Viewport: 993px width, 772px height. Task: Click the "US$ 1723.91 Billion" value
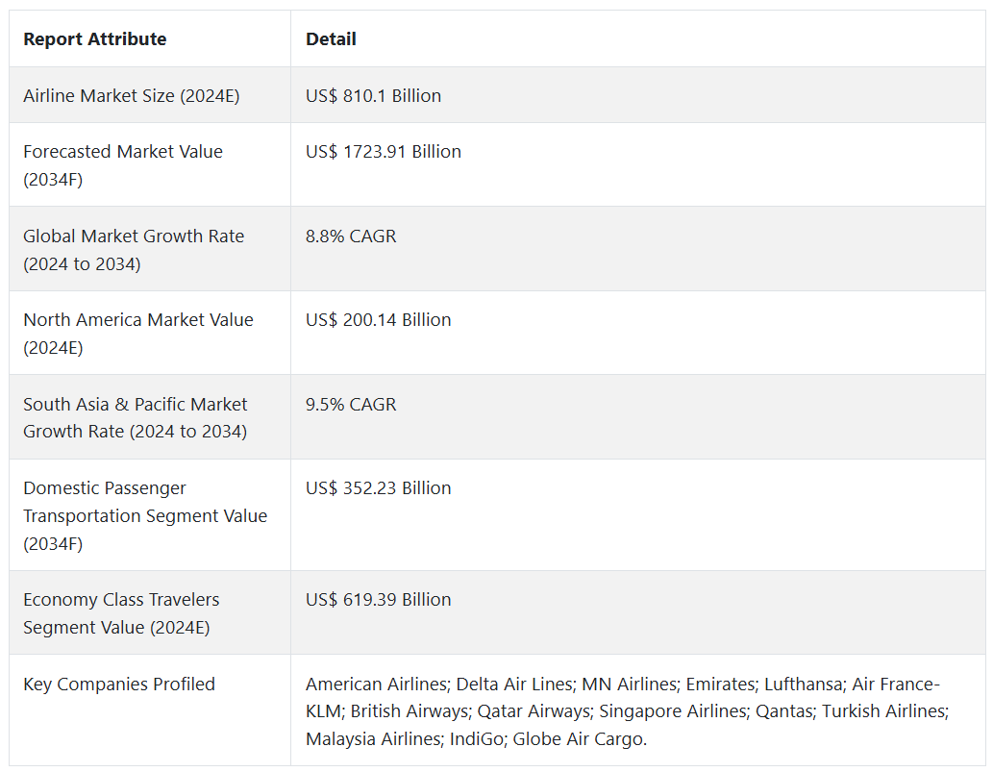point(383,152)
